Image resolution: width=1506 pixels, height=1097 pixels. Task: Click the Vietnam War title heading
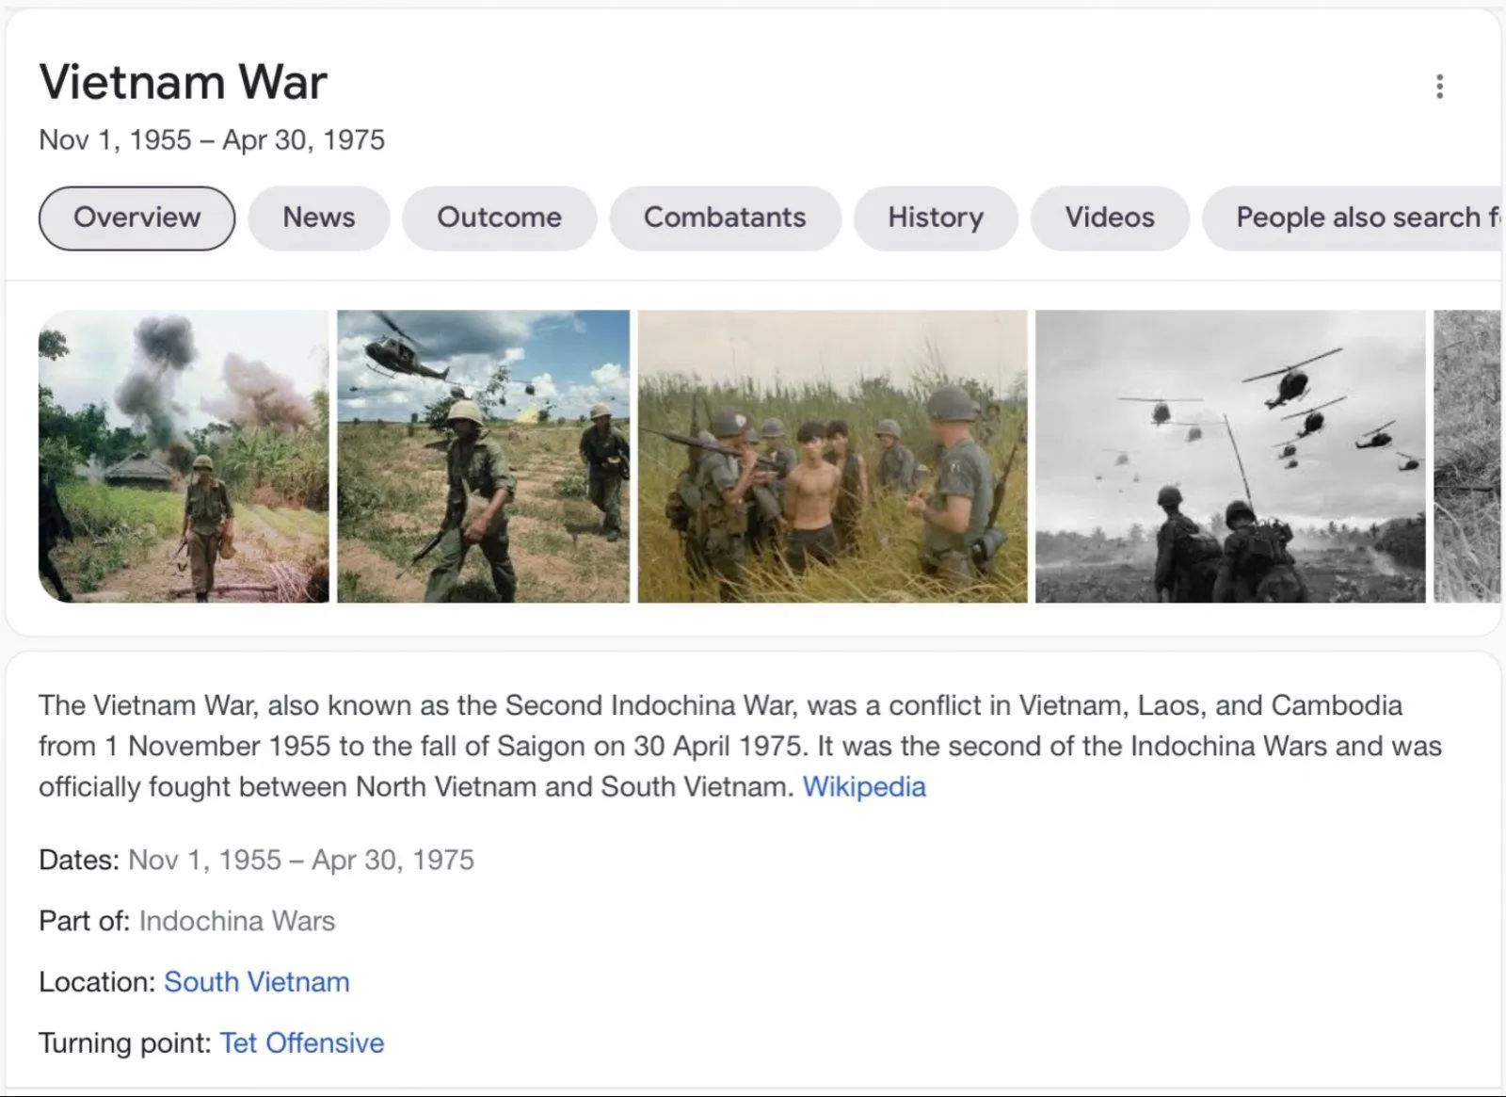pos(183,82)
